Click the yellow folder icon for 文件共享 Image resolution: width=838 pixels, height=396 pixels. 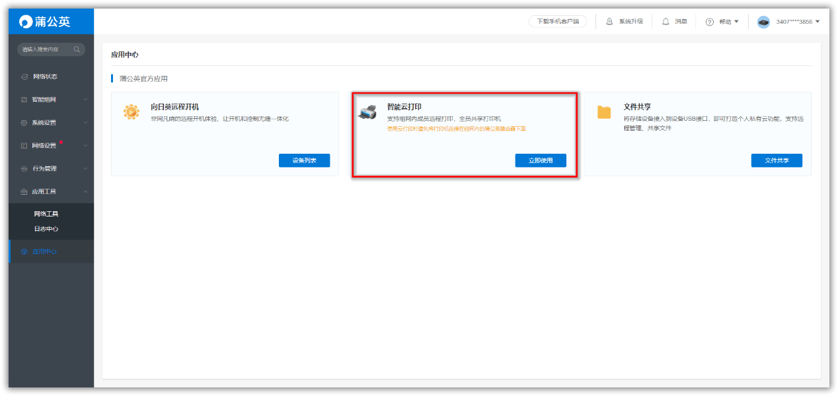pyautogui.click(x=604, y=112)
